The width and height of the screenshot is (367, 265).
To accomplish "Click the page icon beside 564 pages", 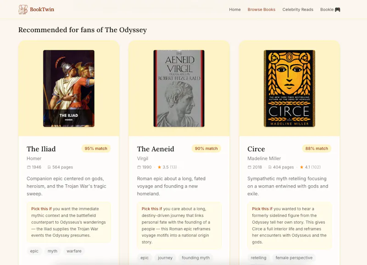I will click(49, 167).
